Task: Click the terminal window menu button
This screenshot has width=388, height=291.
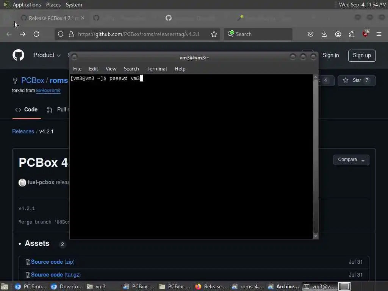Action: pos(74,57)
